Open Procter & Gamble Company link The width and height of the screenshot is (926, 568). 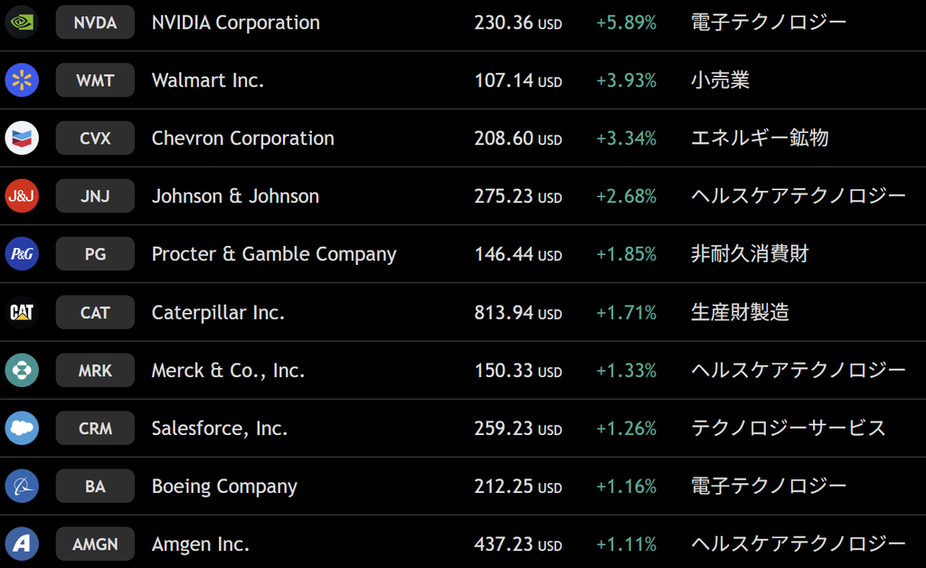pos(274,254)
